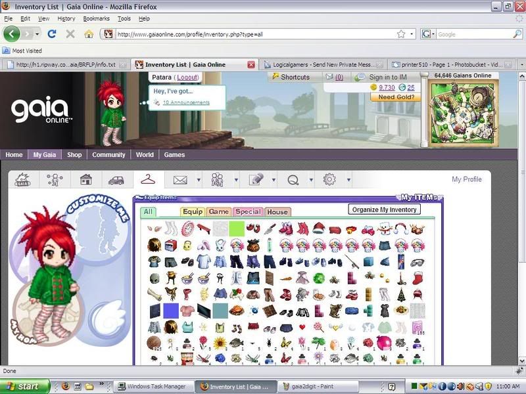The height and width of the screenshot is (394, 526).
Task: Open the Community navigation item
Action: 108,155
